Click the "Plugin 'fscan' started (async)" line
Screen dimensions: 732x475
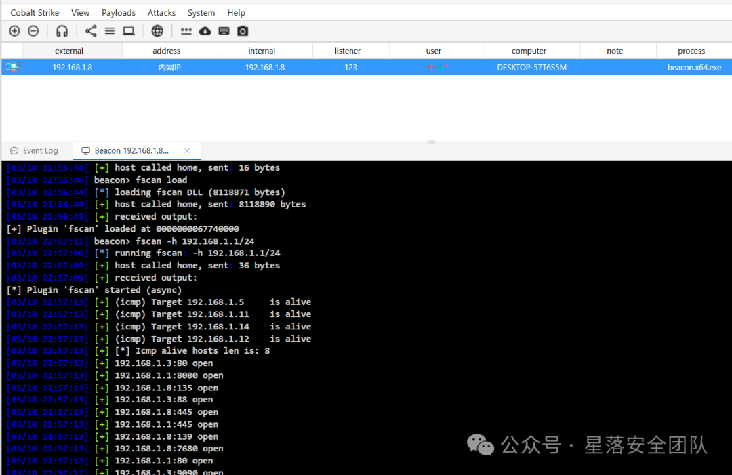[94, 290]
